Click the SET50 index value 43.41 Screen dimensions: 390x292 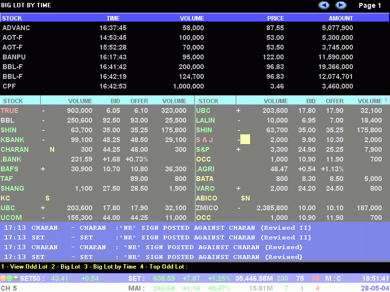coord(59,278)
